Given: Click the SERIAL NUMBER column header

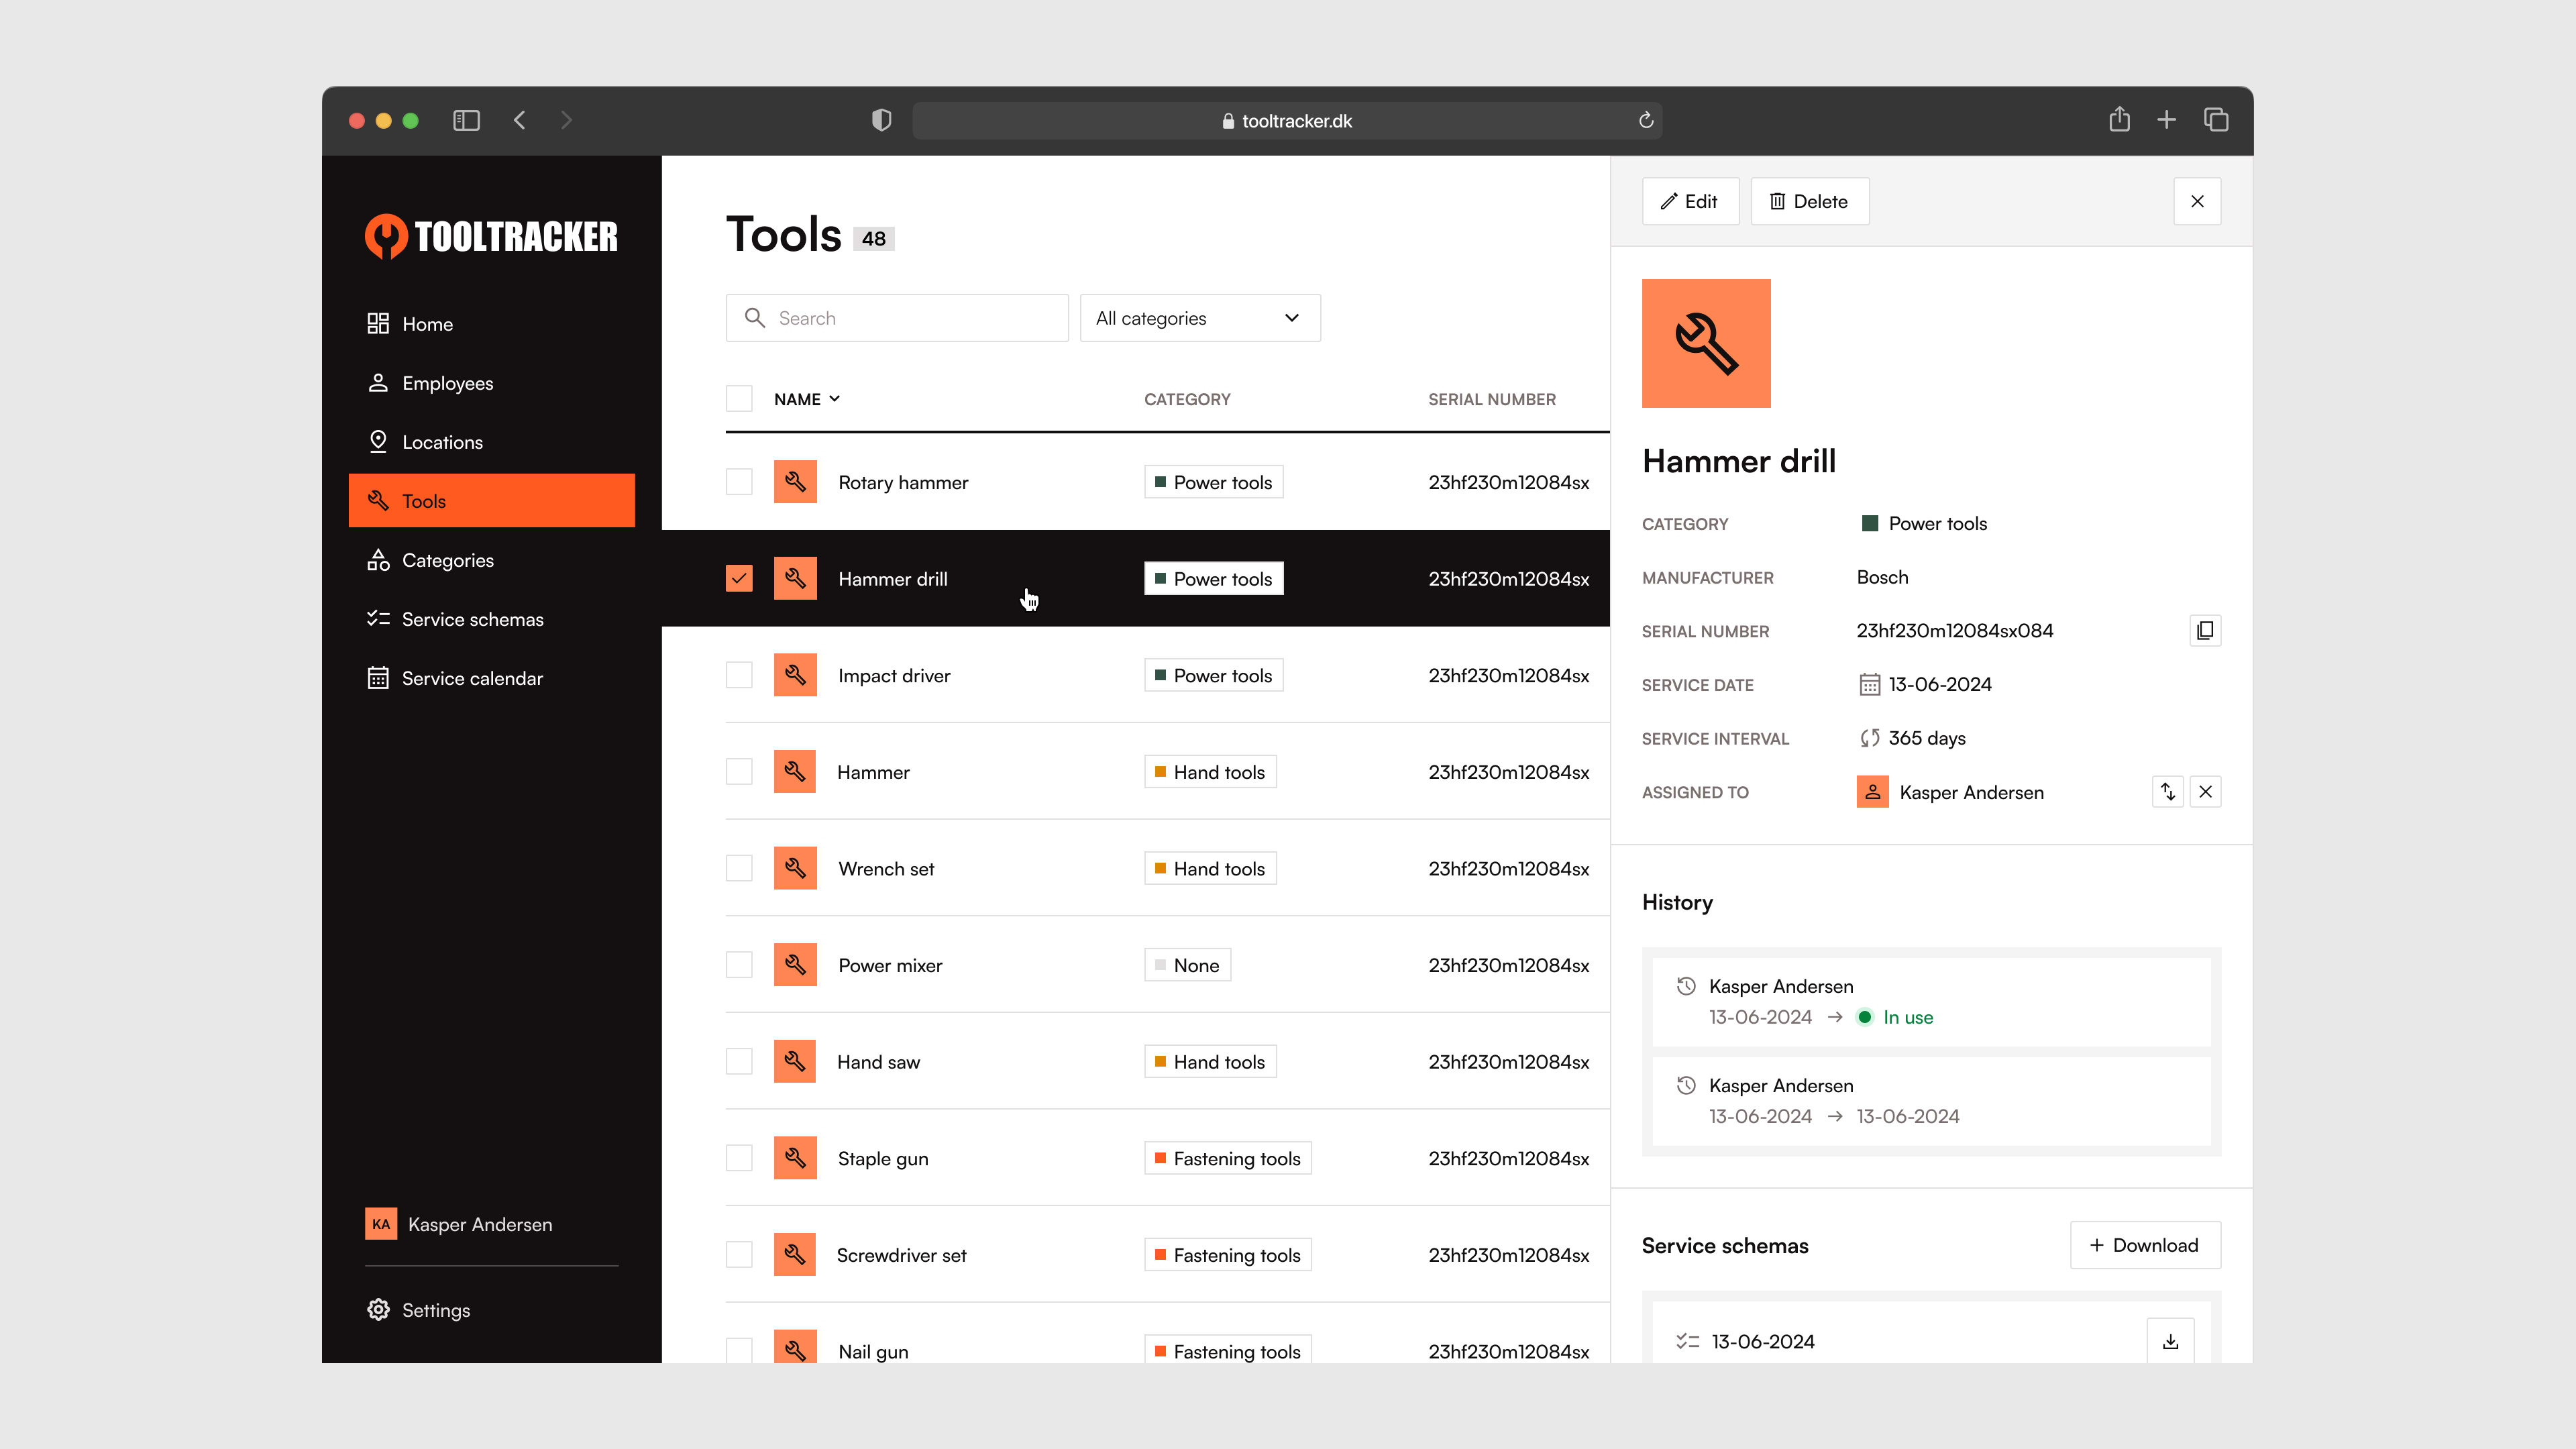Looking at the screenshot, I should (1491, 399).
